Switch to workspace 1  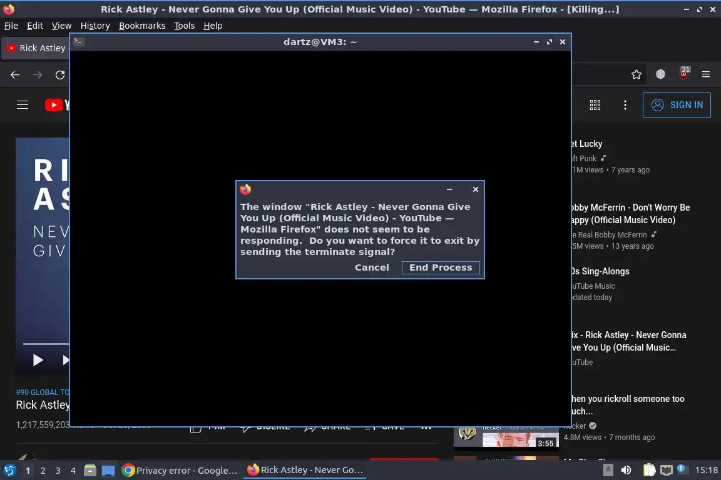28,471
